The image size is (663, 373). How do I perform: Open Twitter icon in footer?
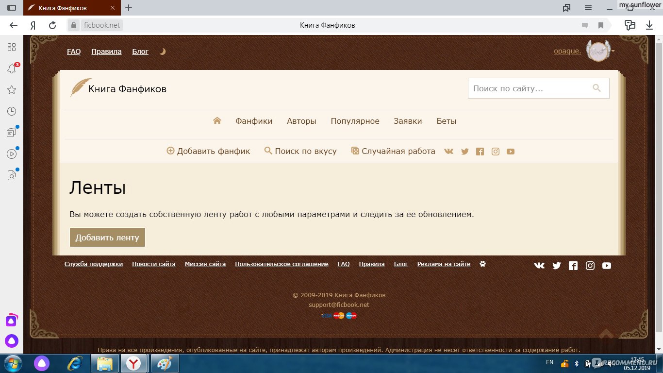(556, 266)
